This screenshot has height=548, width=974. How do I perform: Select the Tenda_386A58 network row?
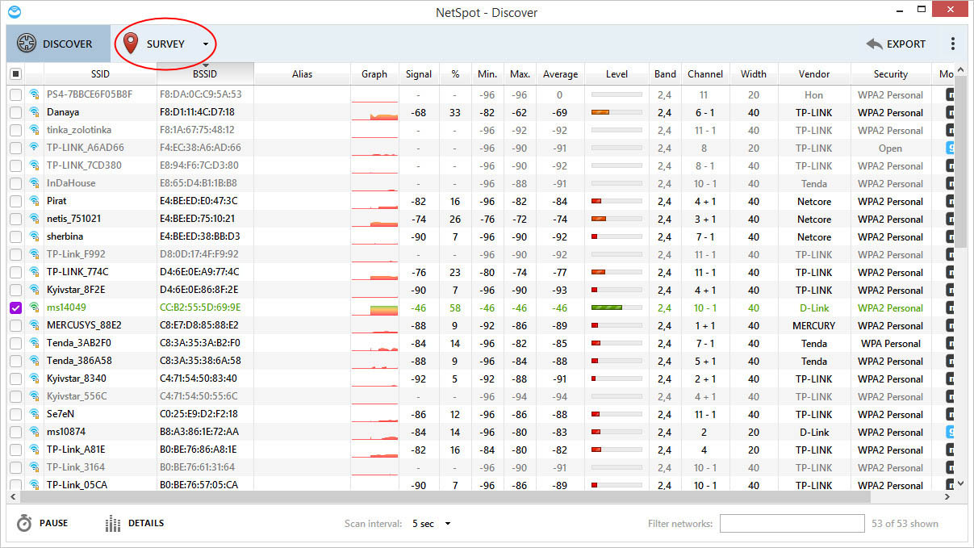pyautogui.click(x=480, y=361)
